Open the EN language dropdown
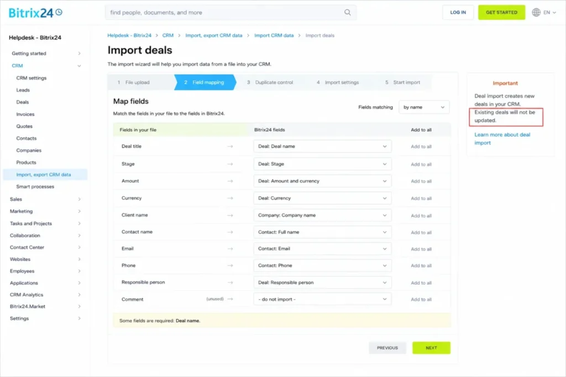Screen dimensions: 566x377 549,12
